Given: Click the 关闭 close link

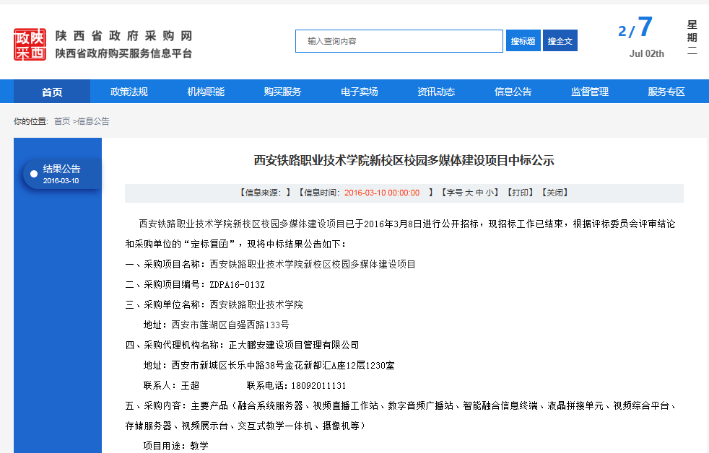Looking at the screenshot, I should tap(554, 193).
